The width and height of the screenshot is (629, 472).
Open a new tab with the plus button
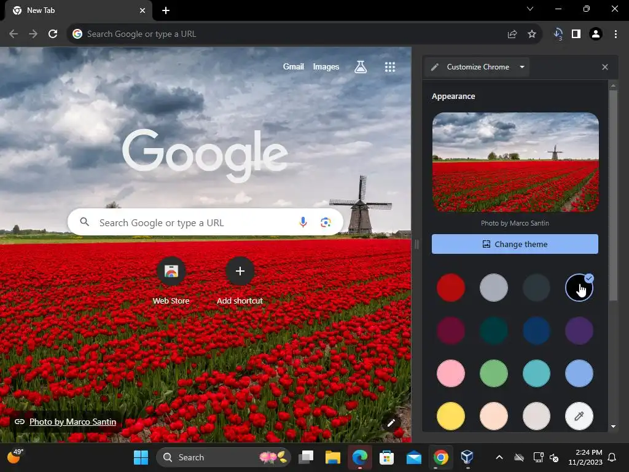click(x=166, y=10)
